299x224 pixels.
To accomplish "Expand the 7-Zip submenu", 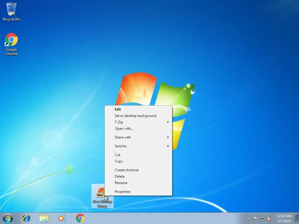I will pyautogui.click(x=138, y=122).
